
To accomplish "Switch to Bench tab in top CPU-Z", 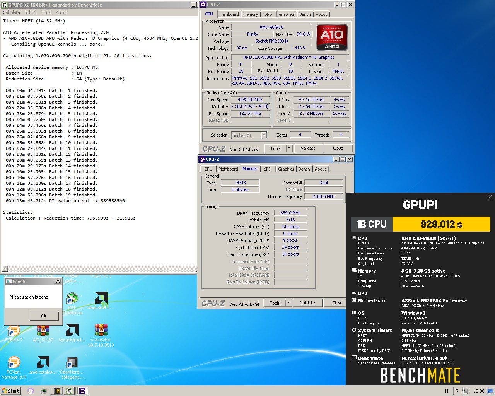I will 305,14.
